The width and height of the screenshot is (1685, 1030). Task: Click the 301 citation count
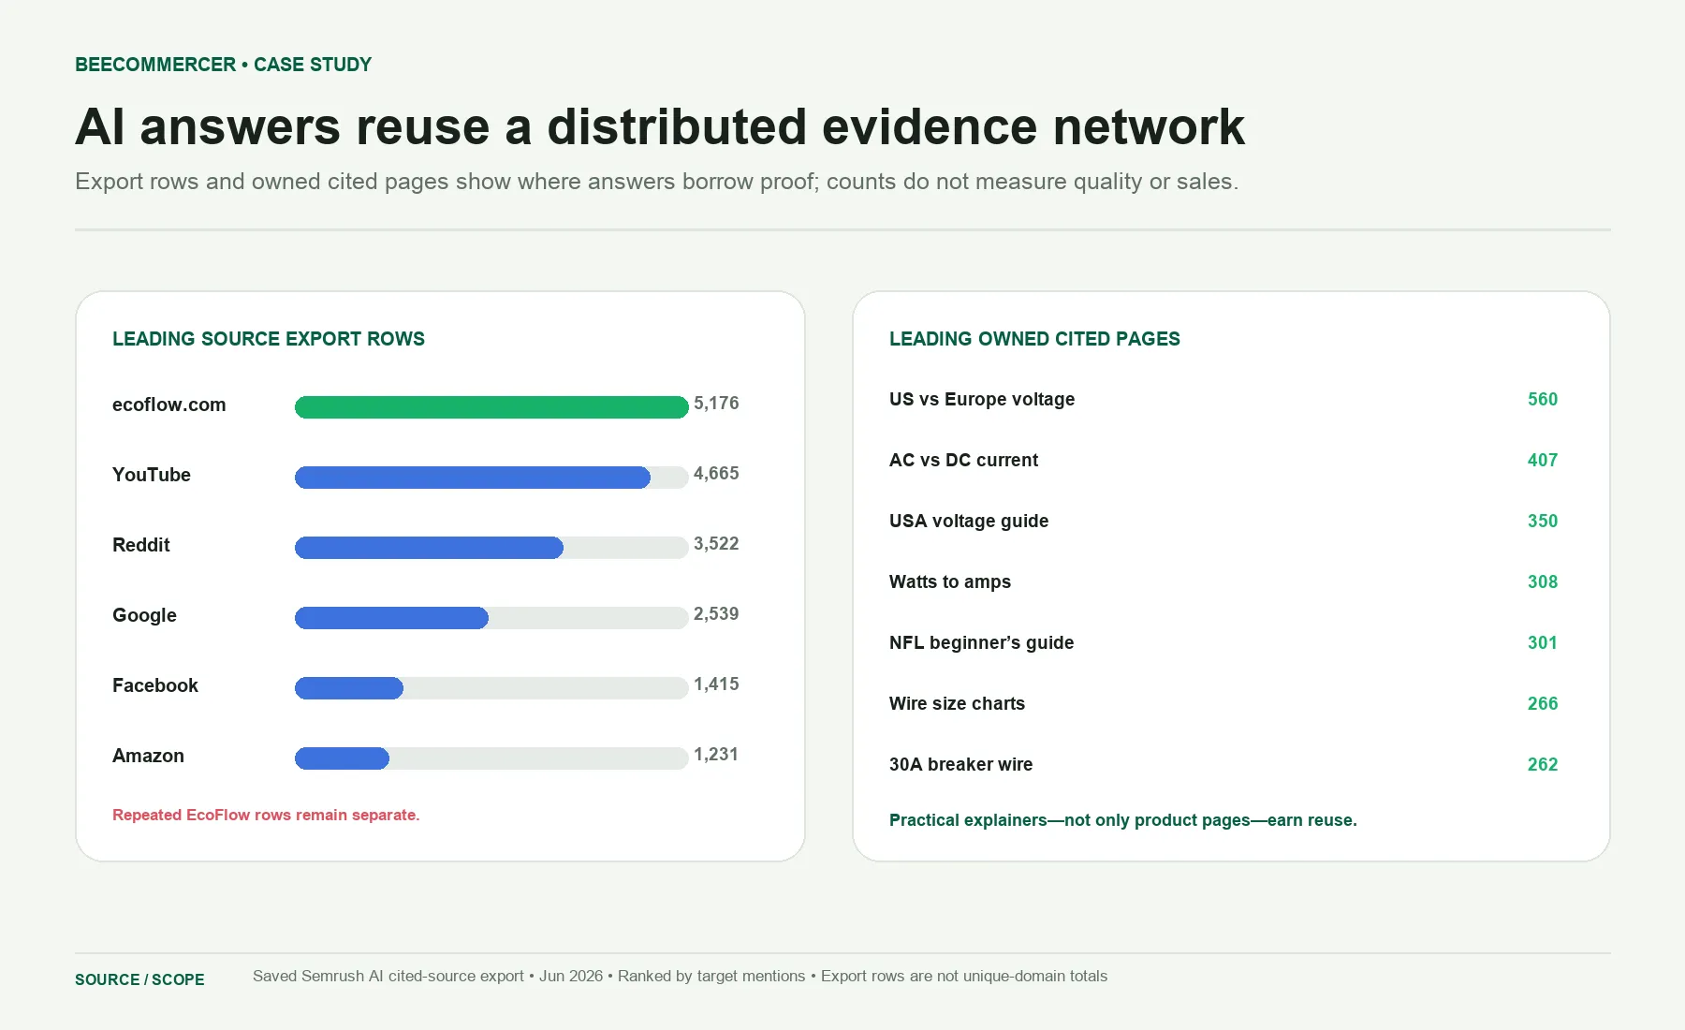[x=1543, y=643]
